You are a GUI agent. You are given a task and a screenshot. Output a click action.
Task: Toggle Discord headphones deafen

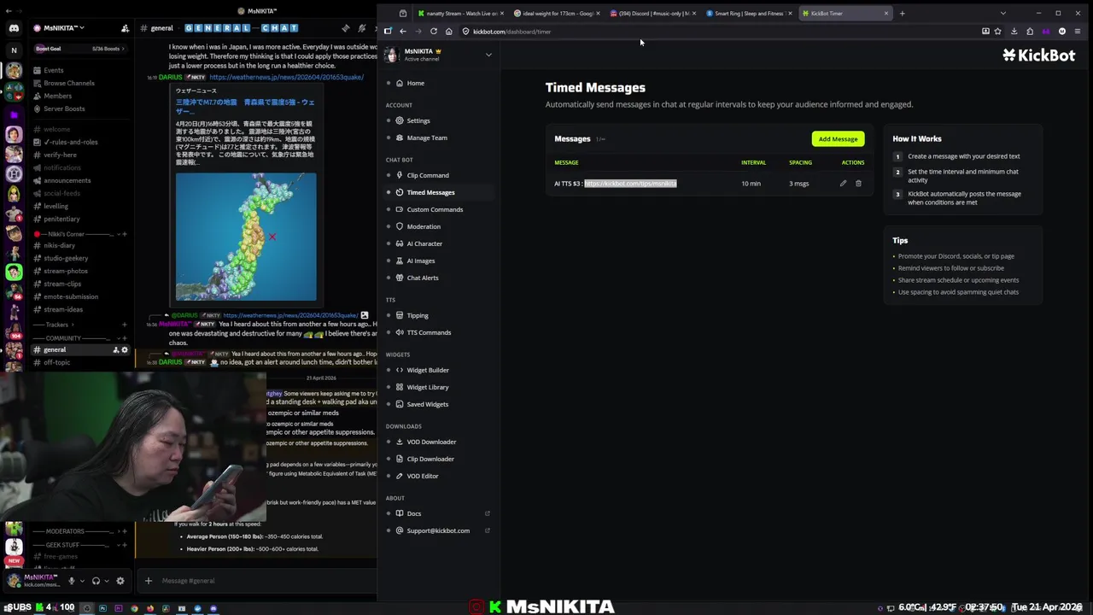click(96, 581)
